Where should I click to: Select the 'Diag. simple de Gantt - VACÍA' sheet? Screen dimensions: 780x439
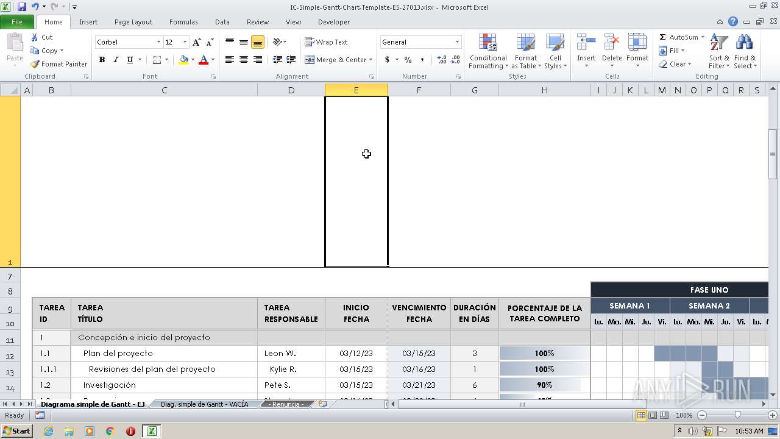(204, 404)
